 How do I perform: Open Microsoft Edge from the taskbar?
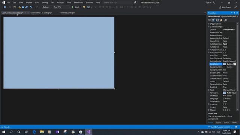tap(34, 132)
